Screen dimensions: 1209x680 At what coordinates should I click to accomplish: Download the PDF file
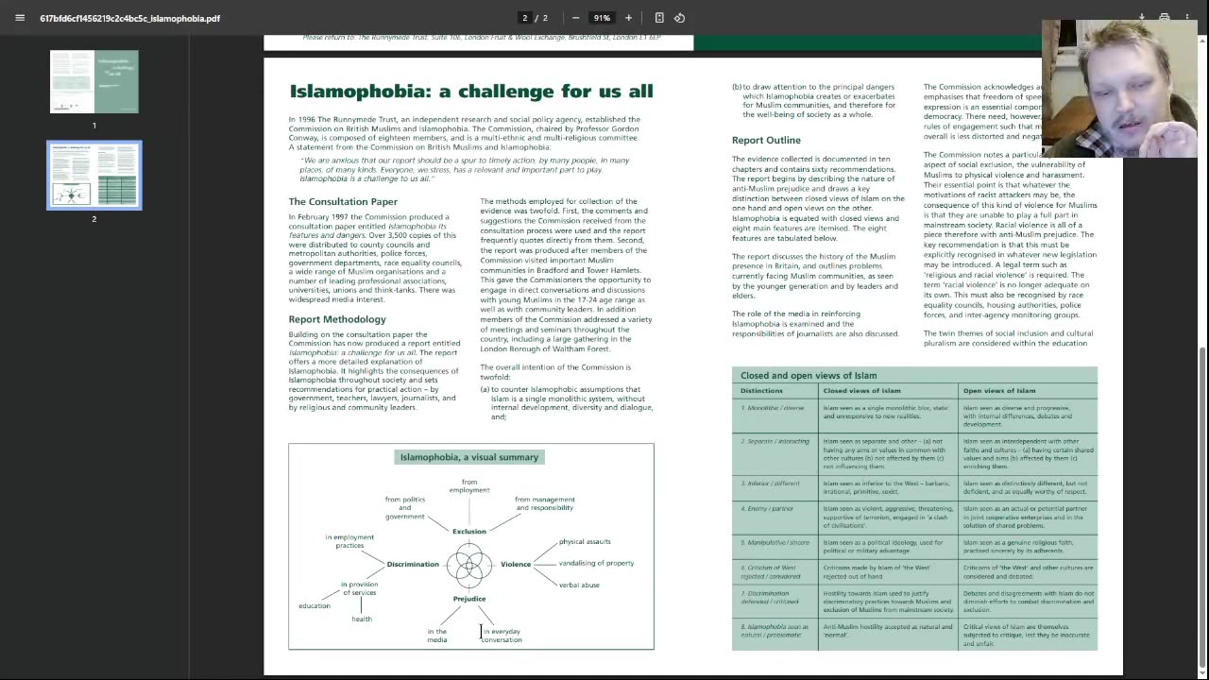(x=1141, y=18)
